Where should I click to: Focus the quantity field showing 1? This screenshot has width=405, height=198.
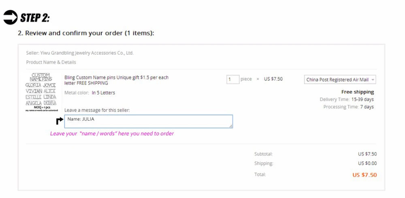(232, 79)
